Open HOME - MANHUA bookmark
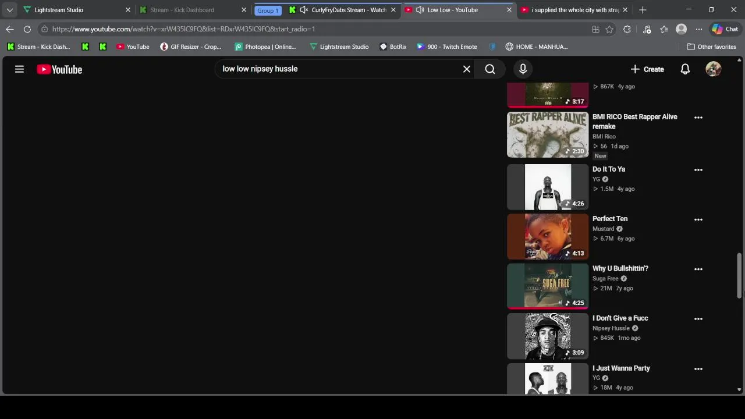The image size is (745, 419). (536, 47)
